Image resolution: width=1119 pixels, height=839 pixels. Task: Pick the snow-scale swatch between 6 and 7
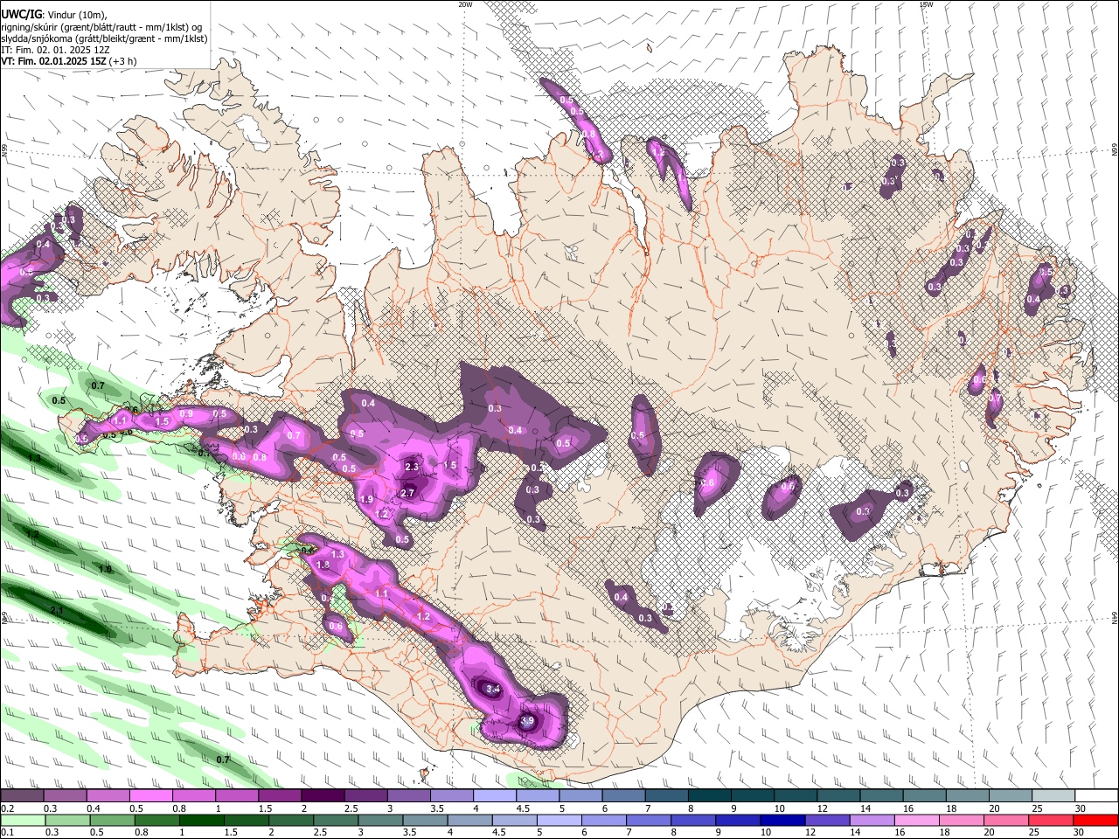624,795
